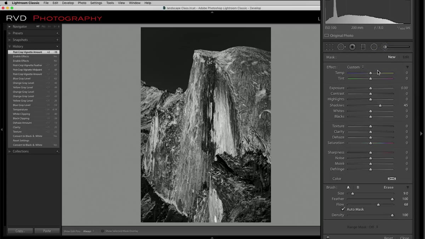Open the Apple menu

[6, 3]
